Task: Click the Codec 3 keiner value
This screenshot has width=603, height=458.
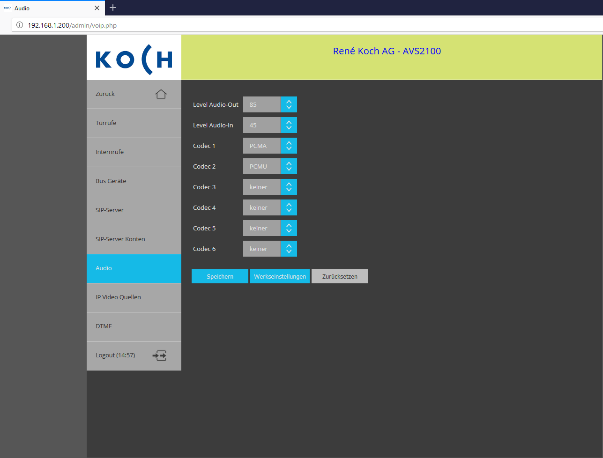Action: click(x=262, y=187)
